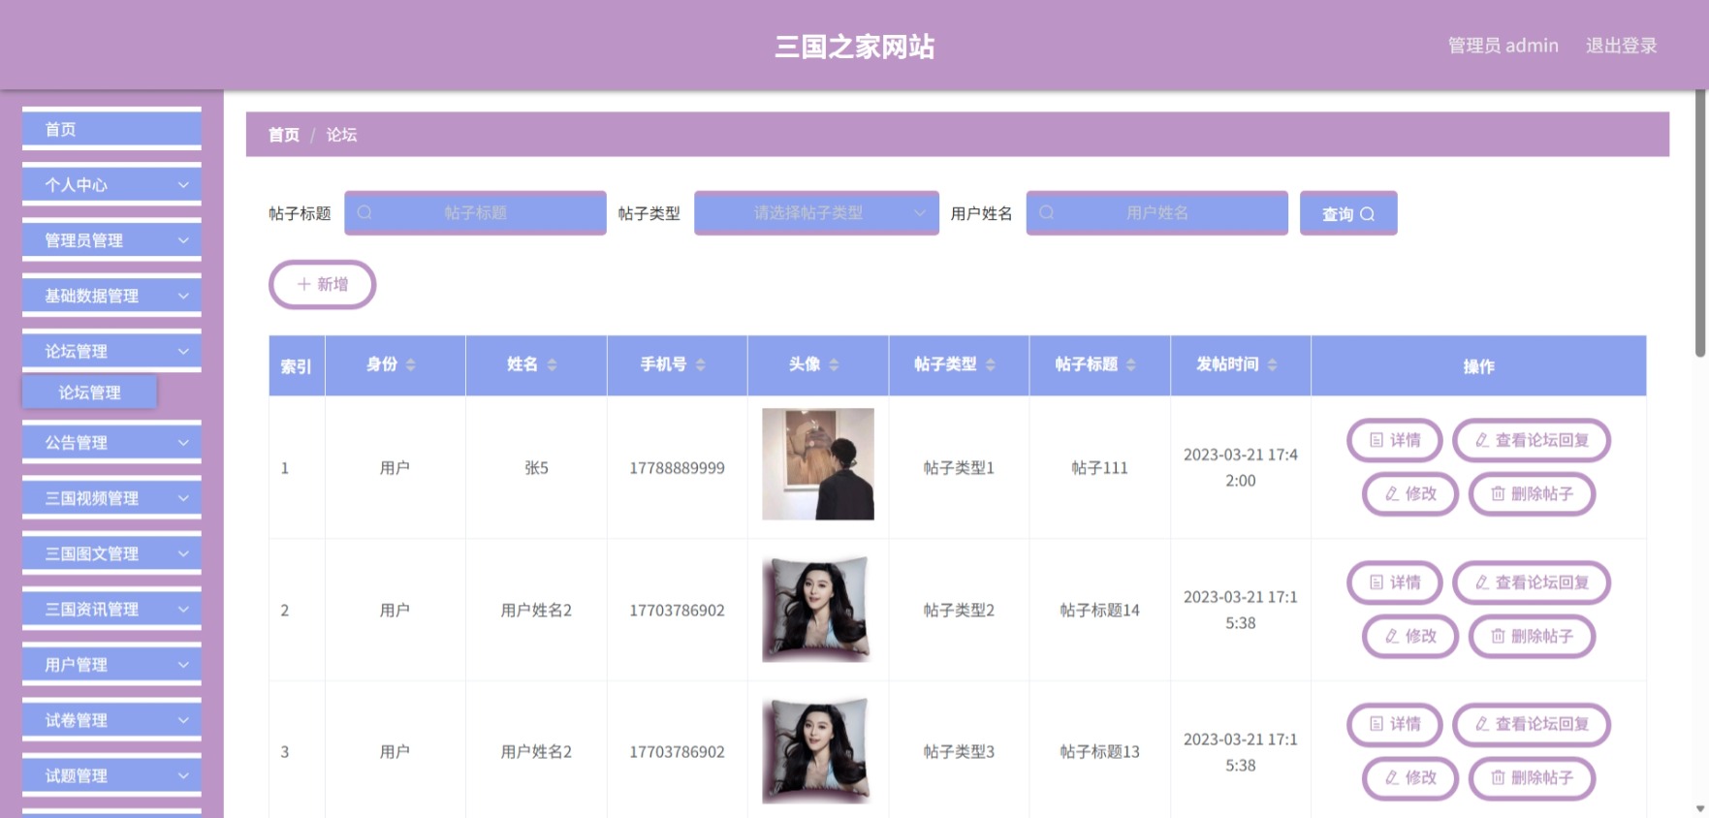Image resolution: width=1709 pixels, height=818 pixels.
Task: Sort table by 头像 column arrows
Action: click(835, 364)
